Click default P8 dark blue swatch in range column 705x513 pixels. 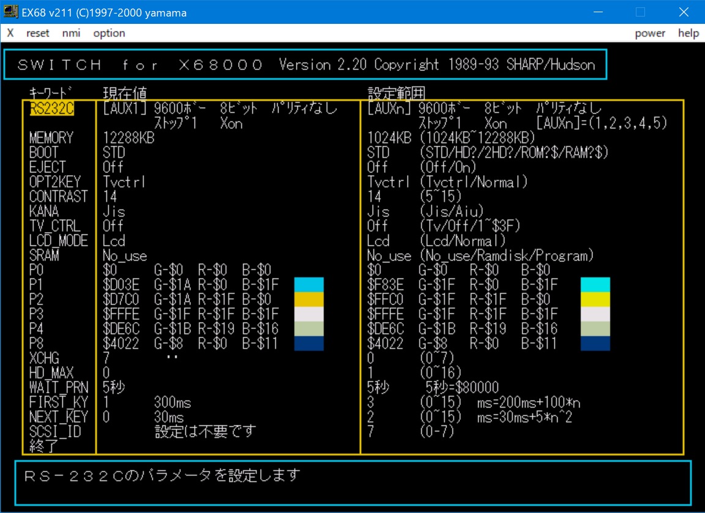click(595, 343)
